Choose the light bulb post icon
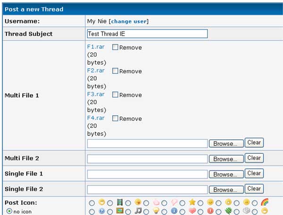 (x=147, y=211)
